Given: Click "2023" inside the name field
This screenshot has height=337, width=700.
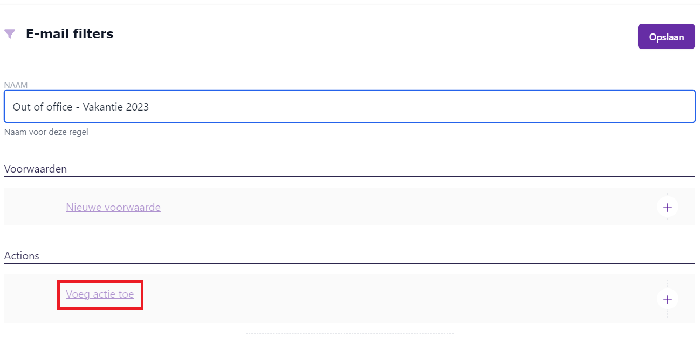Looking at the screenshot, I should click(x=138, y=107).
